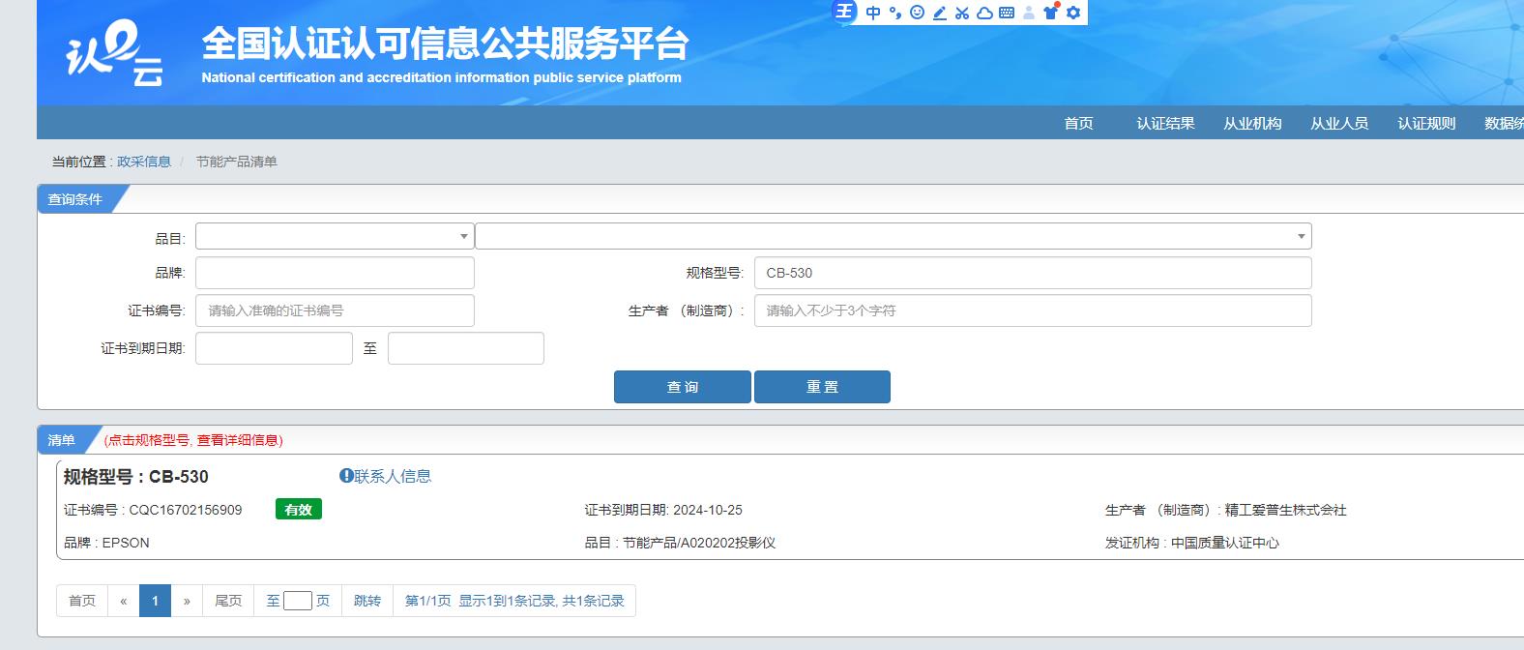The image size is (1524, 650).
Task: Open the second wide 品目 dropdown
Action: [894, 236]
